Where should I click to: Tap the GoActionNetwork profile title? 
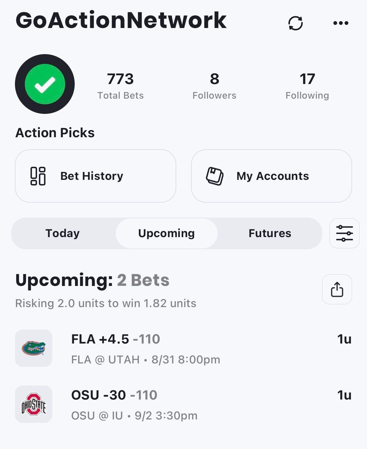pyautogui.click(x=121, y=21)
